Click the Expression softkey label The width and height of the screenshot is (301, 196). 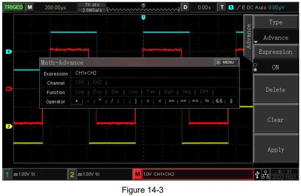[x=275, y=52]
